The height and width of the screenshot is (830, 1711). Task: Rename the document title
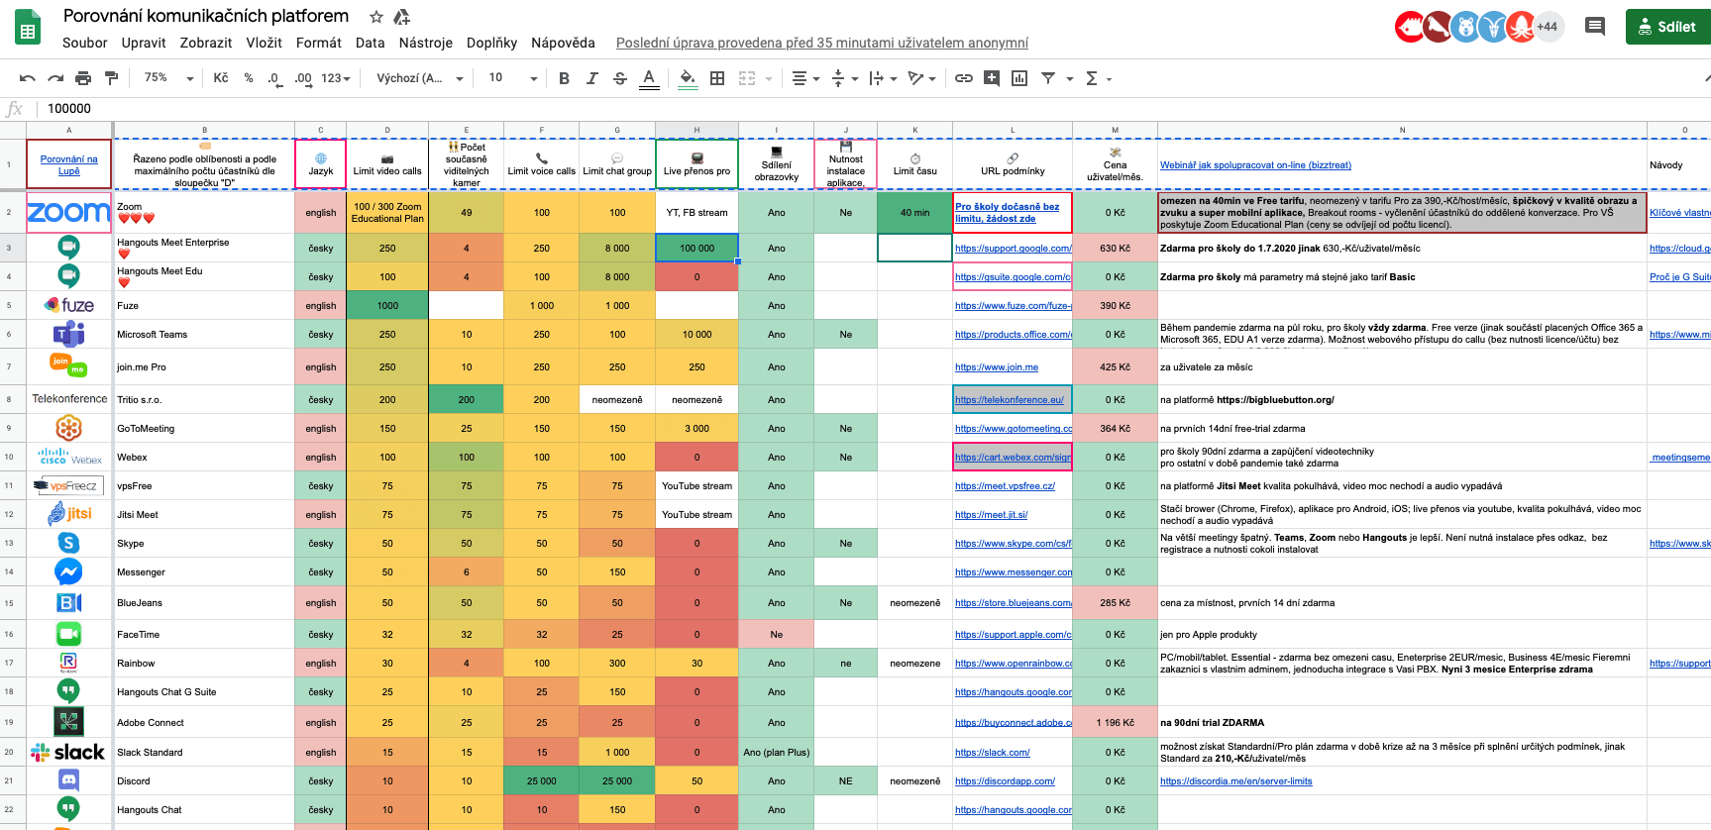pyautogui.click(x=206, y=16)
